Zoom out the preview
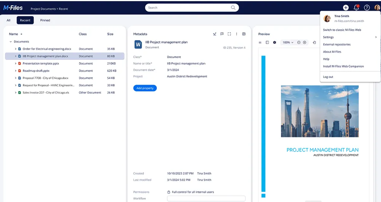The image size is (381, 202). [x=299, y=43]
